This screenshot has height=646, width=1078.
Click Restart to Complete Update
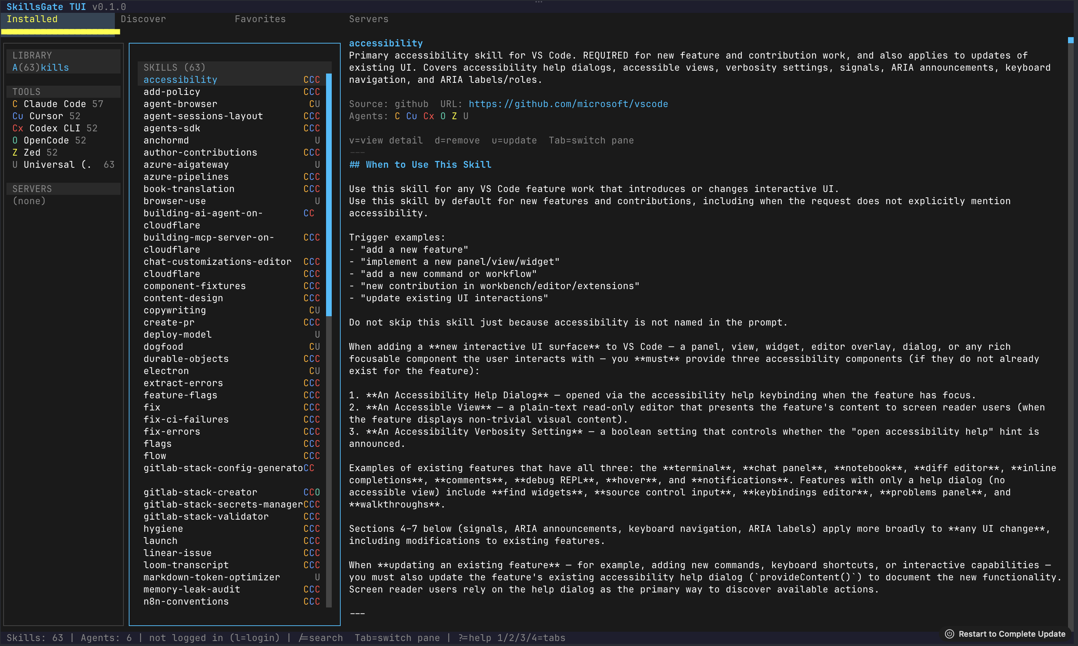pyautogui.click(x=1011, y=634)
